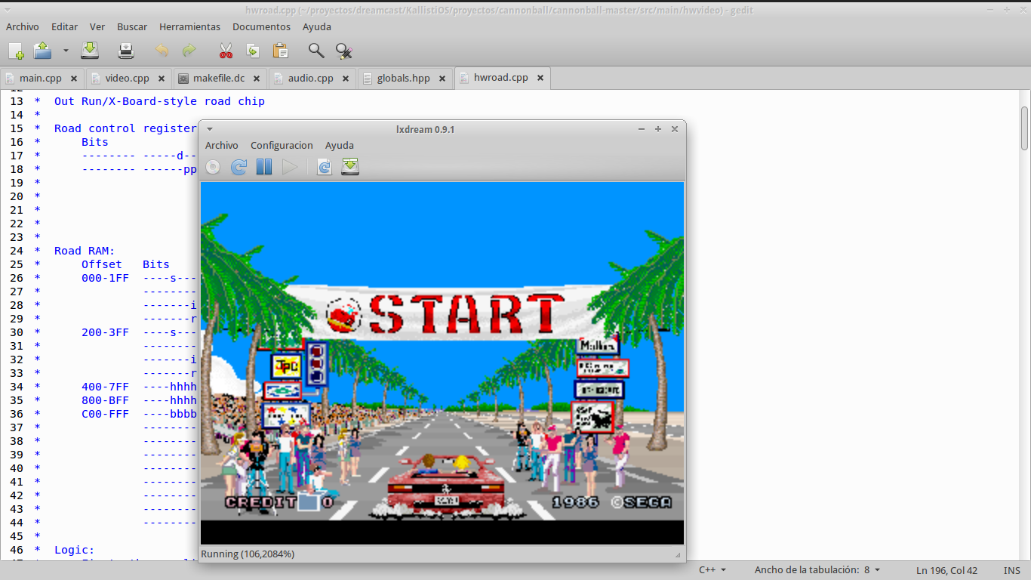Open lxdream's Ayuda menu
1031x580 pixels.
point(340,145)
